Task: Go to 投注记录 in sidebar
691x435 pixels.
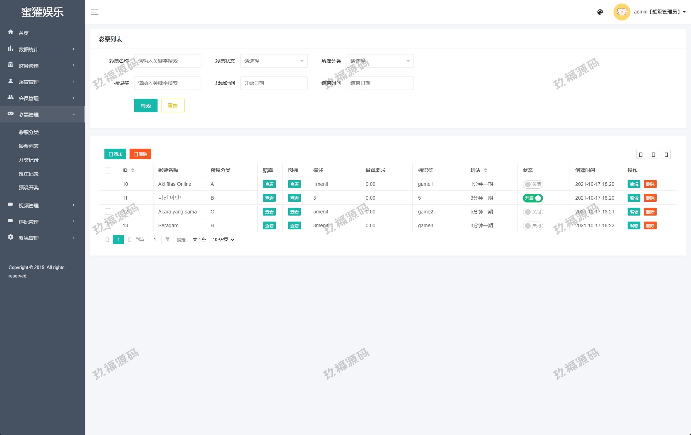Action: click(29, 174)
